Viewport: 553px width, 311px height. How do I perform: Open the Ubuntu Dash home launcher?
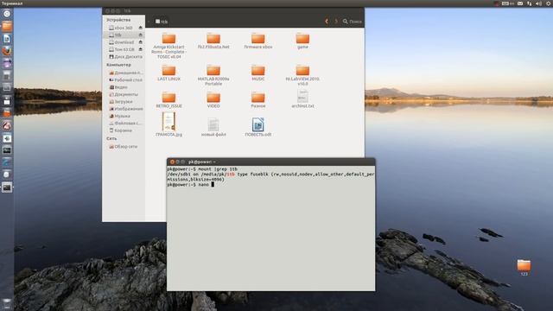7,14
